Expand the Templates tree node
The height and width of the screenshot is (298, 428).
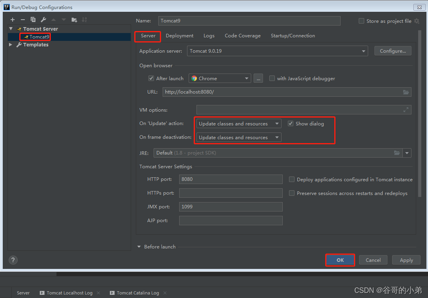(x=11, y=44)
